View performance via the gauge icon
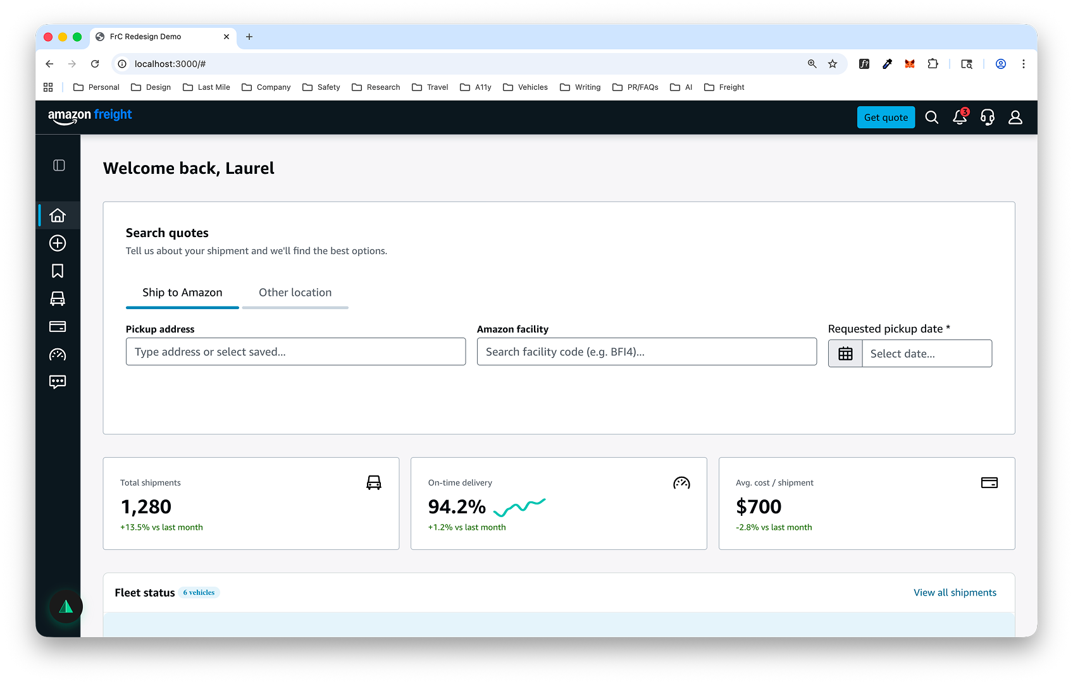Screen dimensions: 1073x684 pyautogui.click(x=58, y=354)
